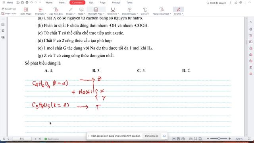Select the Highlight Area tool icon
Image resolution: width=254 pixels, height=143 pixels.
96,10
